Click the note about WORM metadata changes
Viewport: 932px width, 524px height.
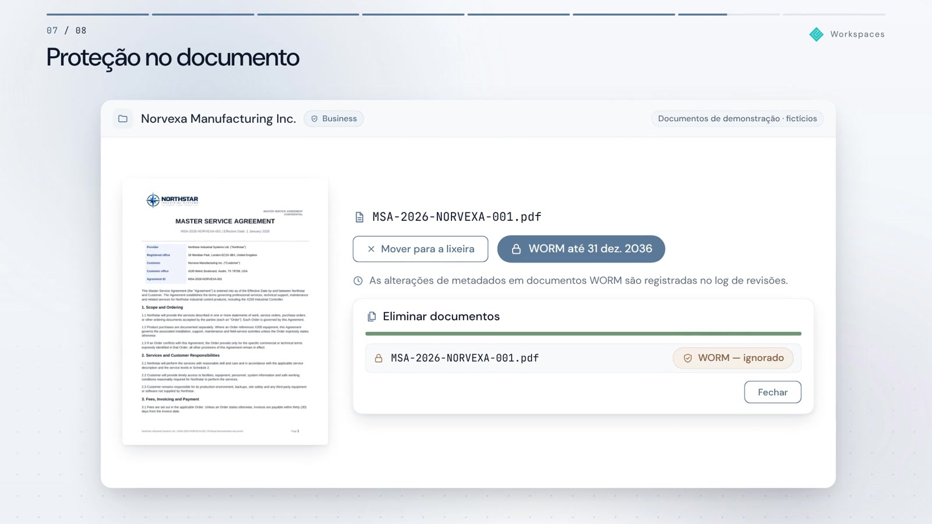tap(578, 281)
